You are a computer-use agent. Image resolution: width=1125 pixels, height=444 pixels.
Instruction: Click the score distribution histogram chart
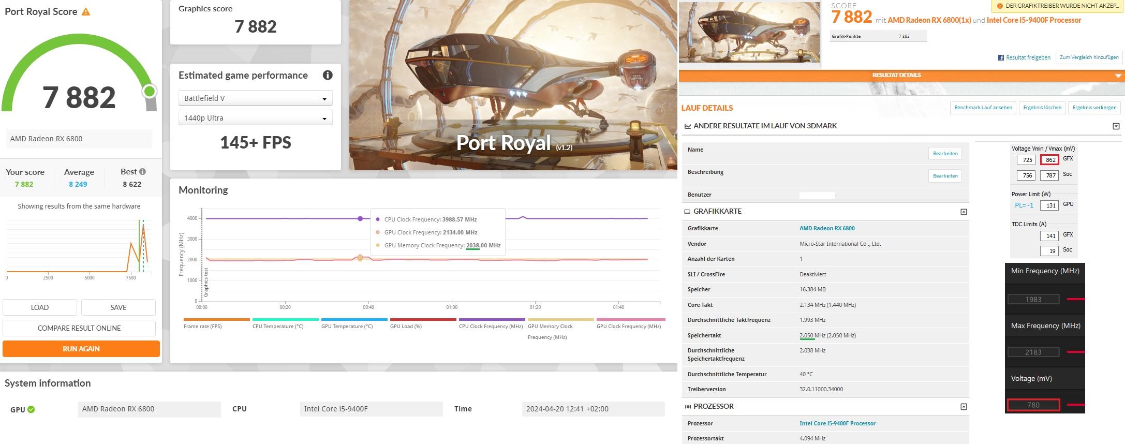coord(79,249)
